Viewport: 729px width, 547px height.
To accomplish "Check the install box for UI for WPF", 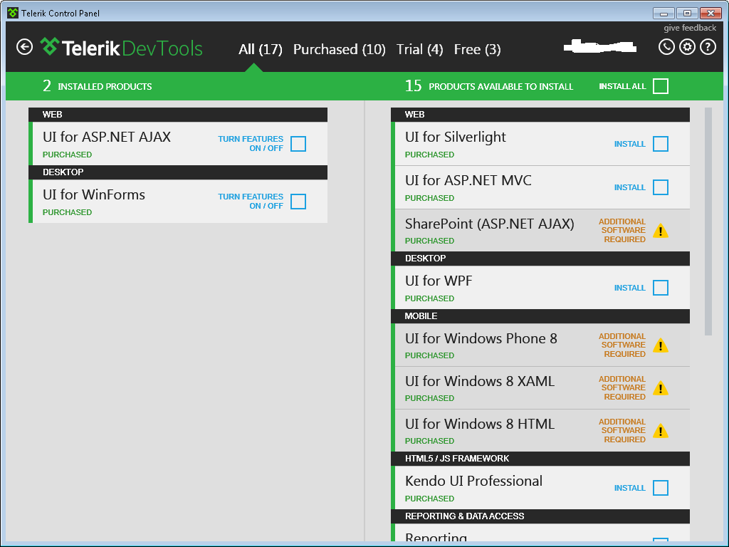I will click(661, 288).
